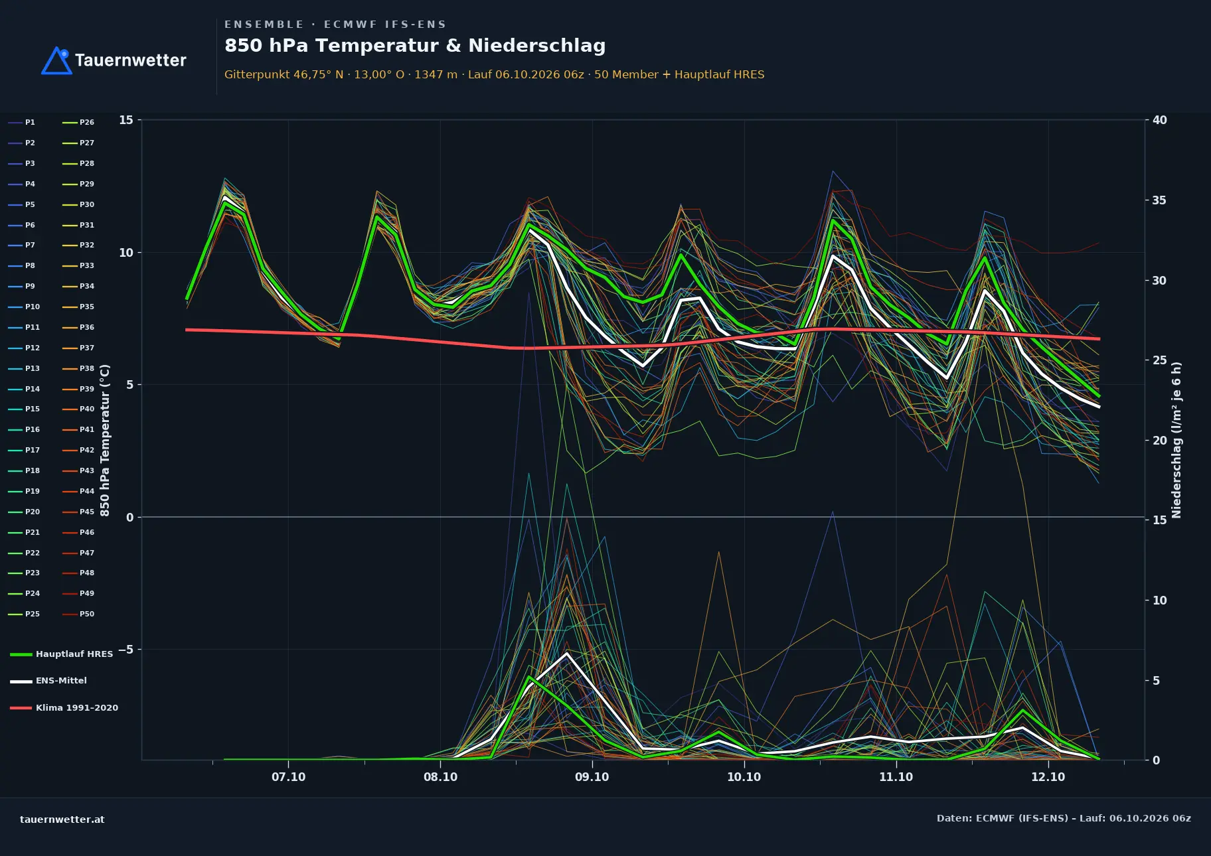Viewport: 1211px width, 856px height.
Task: Click the 15 temperature axis tick label
Action: (126, 120)
